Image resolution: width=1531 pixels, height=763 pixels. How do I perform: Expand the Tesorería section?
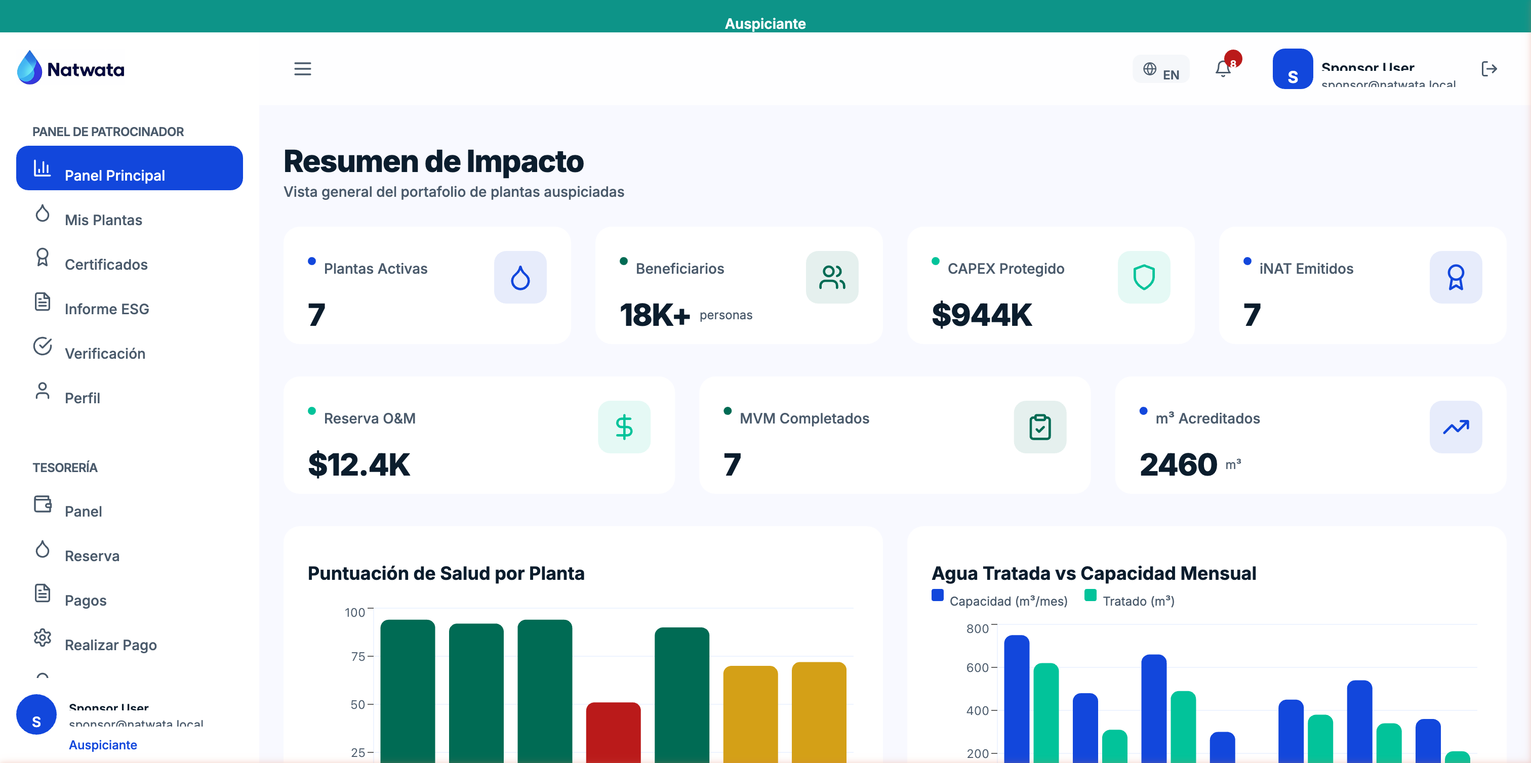pyautogui.click(x=65, y=468)
